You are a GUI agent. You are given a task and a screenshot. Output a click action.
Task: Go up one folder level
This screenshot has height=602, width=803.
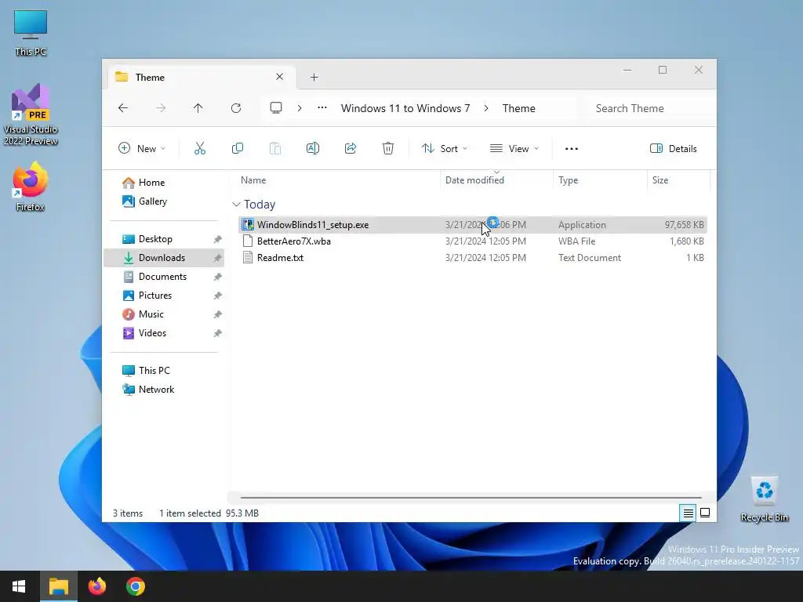point(198,108)
